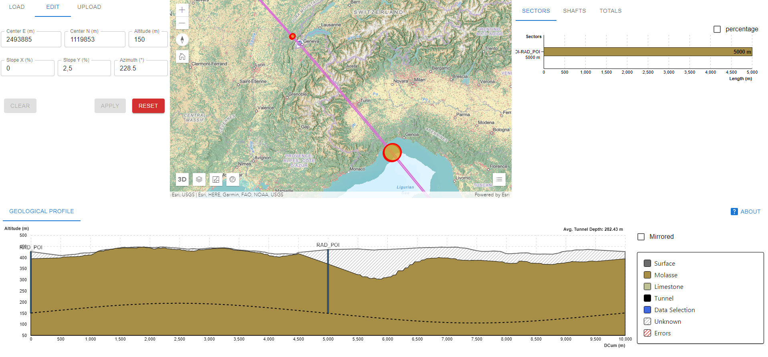768x357 pixels.
Task: Click the Slope X (%) input field
Action: click(28, 68)
